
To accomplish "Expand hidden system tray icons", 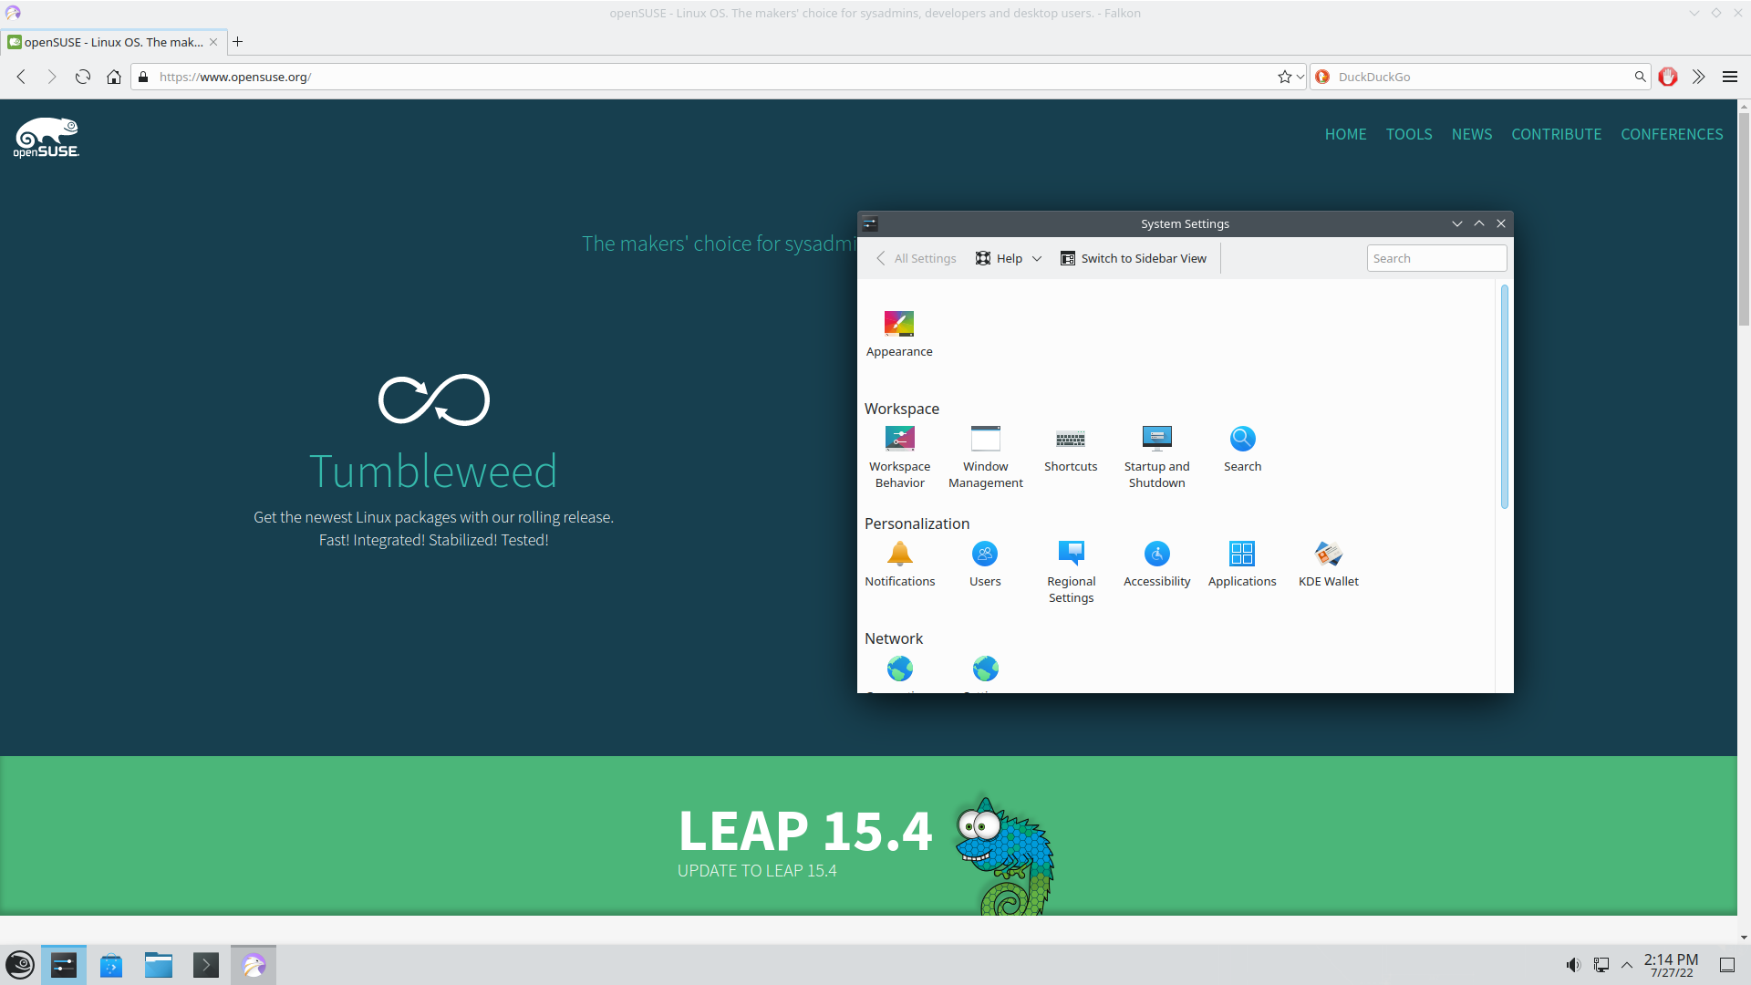I will tap(1627, 965).
